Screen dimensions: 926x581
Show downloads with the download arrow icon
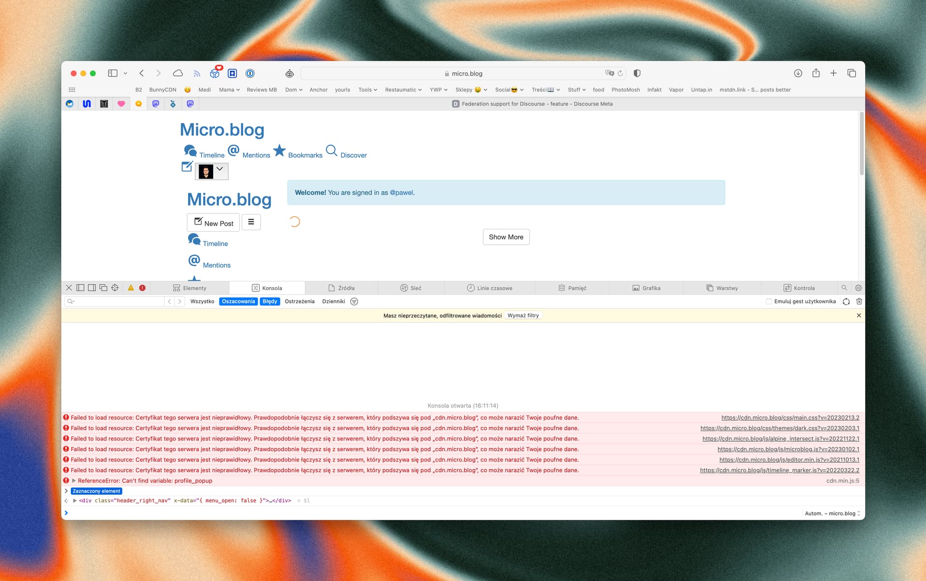pyautogui.click(x=798, y=73)
